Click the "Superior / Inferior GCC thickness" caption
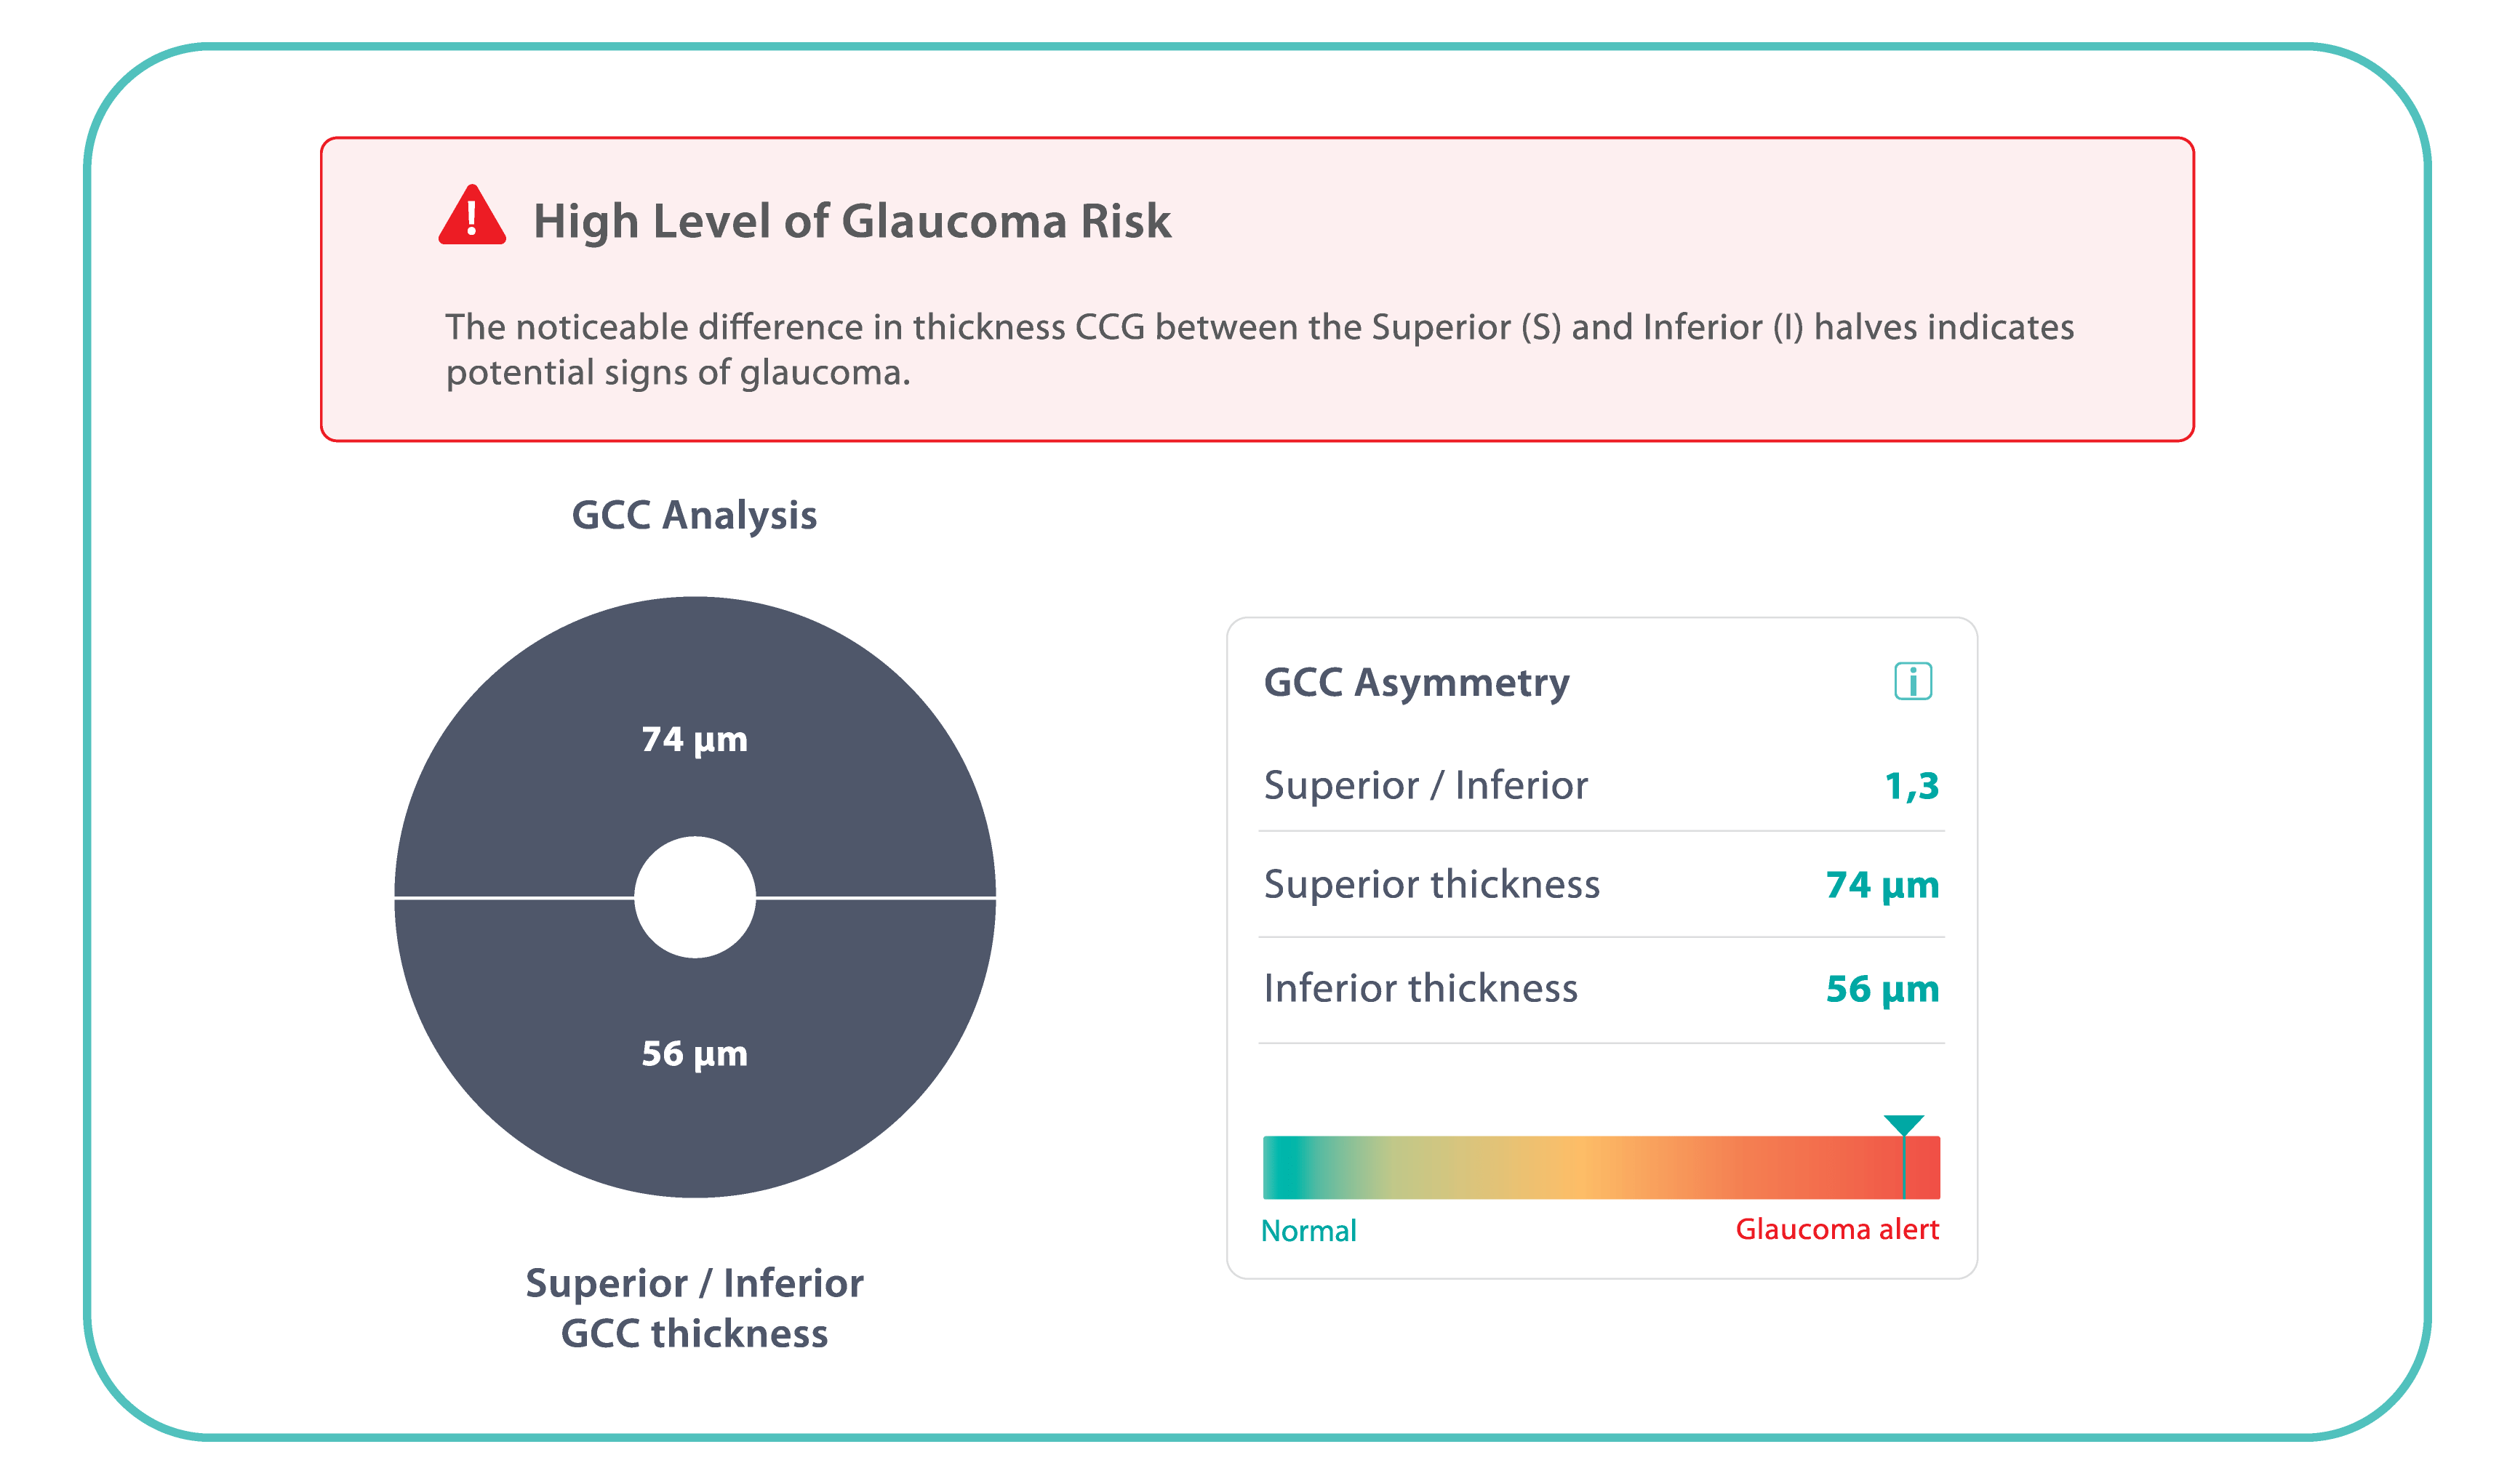The height and width of the screenshot is (1484, 2515). 694,1308
